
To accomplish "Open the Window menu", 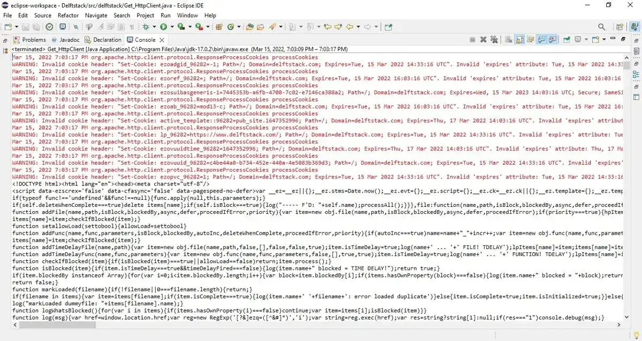I will coord(188,15).
